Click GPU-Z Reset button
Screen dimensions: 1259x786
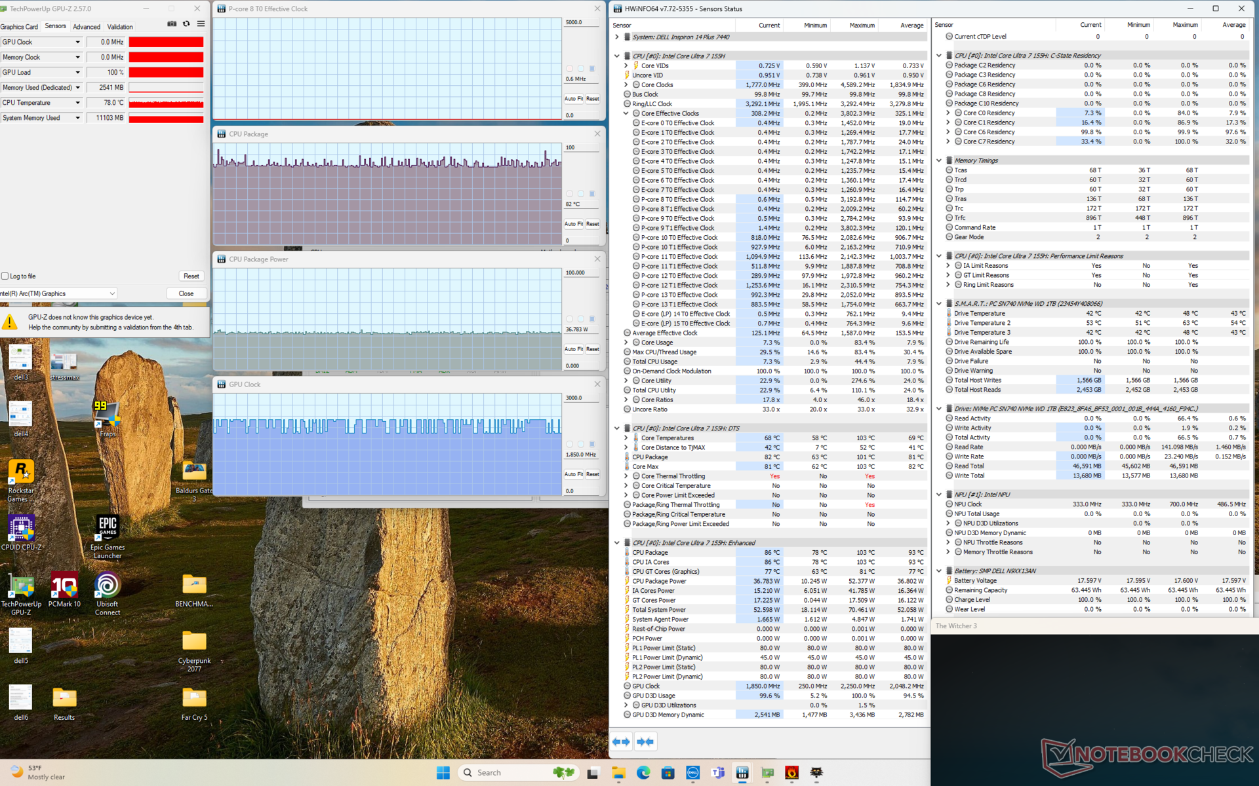191,276
